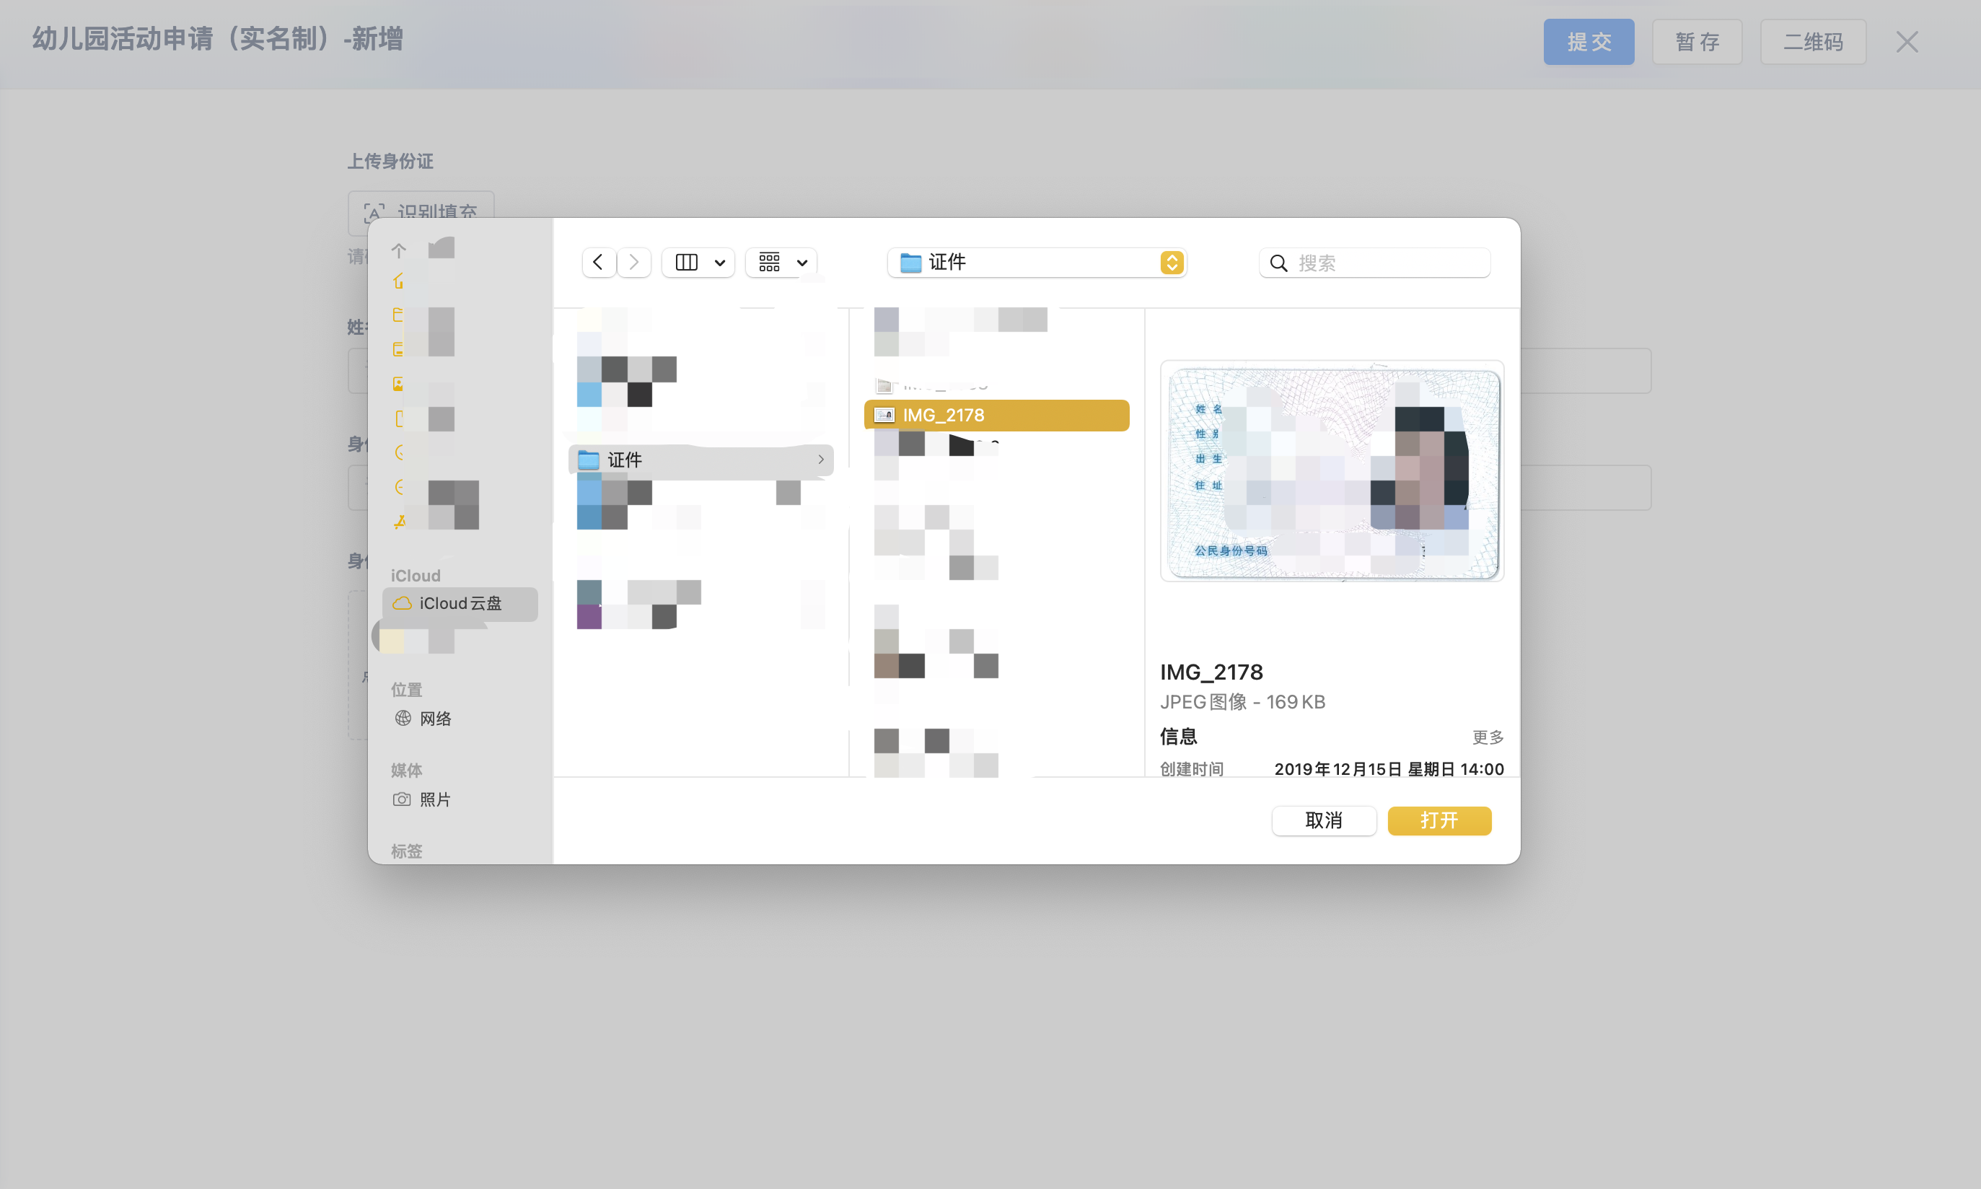Select 网络 in the sidebar

(436, 719)
